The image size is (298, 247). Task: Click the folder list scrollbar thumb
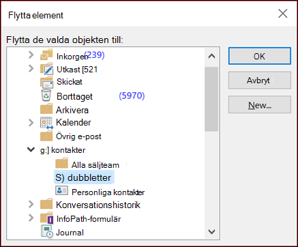(211, 99)
